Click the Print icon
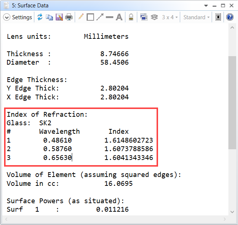The width and height of the screenshot is (238, 225). [x=69, y=17]
